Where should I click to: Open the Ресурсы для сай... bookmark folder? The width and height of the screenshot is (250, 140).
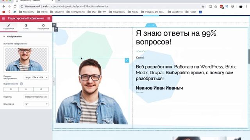(x=152, y=12)
